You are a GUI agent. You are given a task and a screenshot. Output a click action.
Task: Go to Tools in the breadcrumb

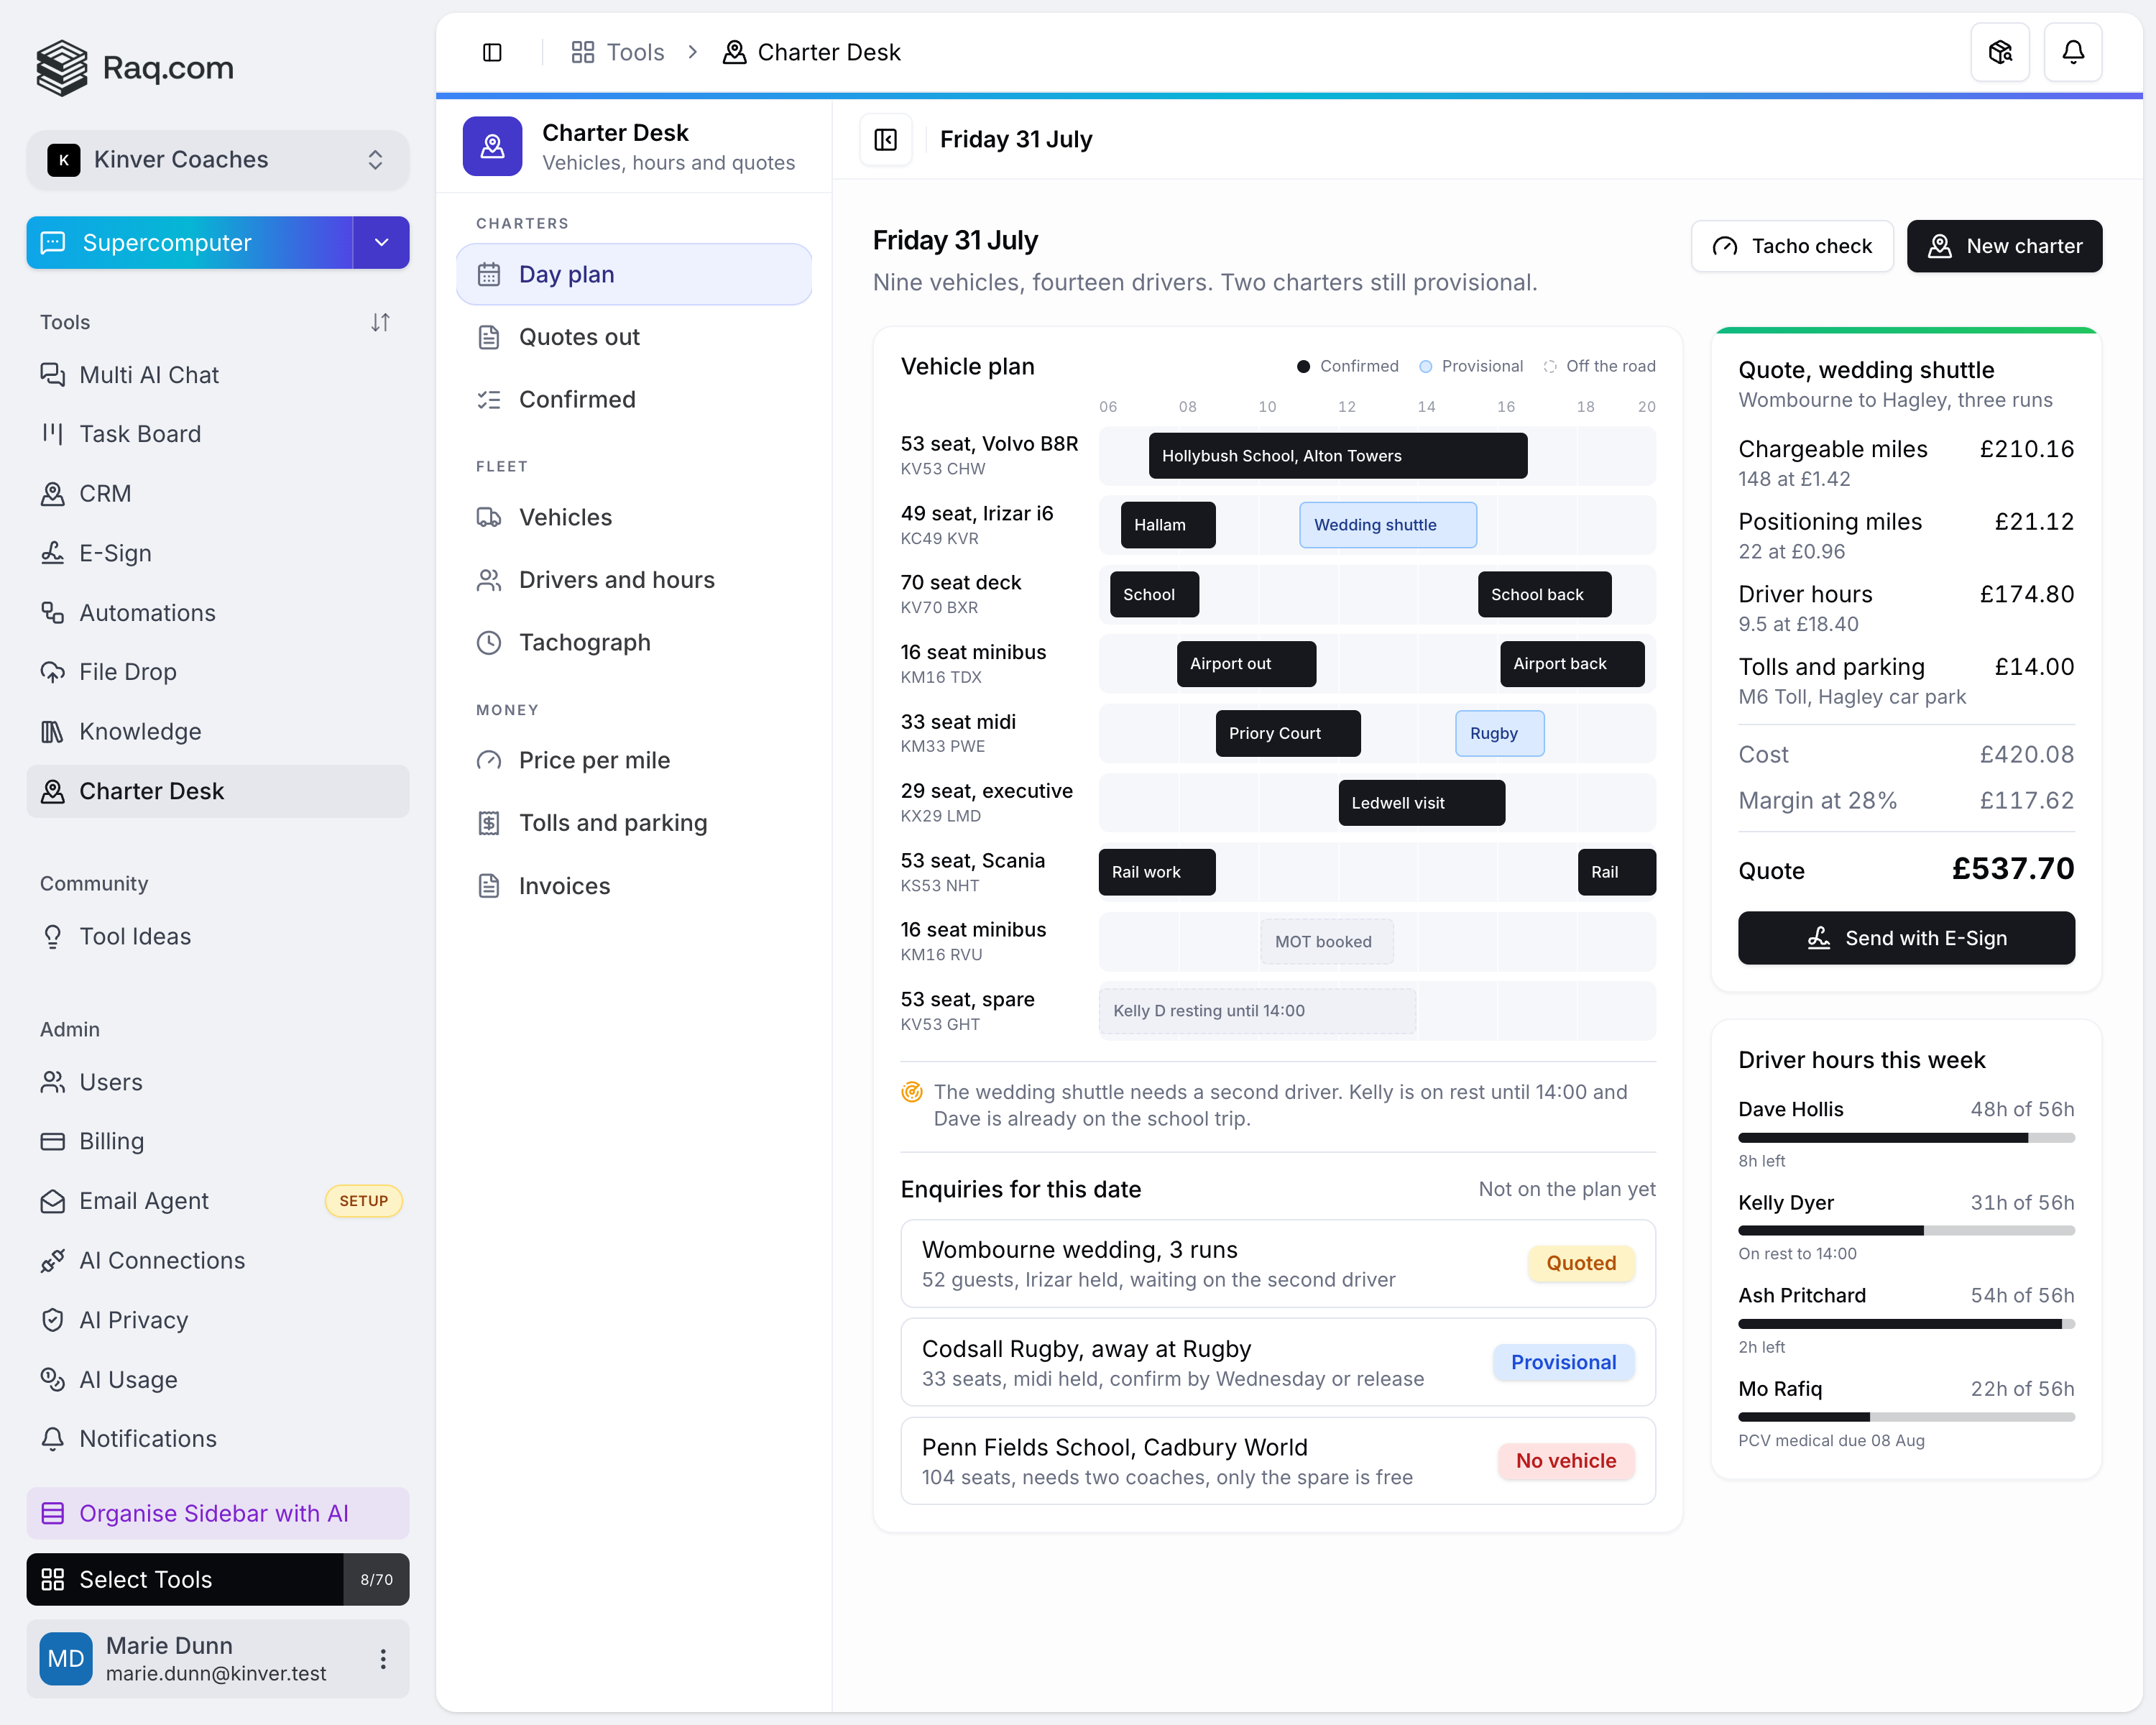[x=618, y=52]
